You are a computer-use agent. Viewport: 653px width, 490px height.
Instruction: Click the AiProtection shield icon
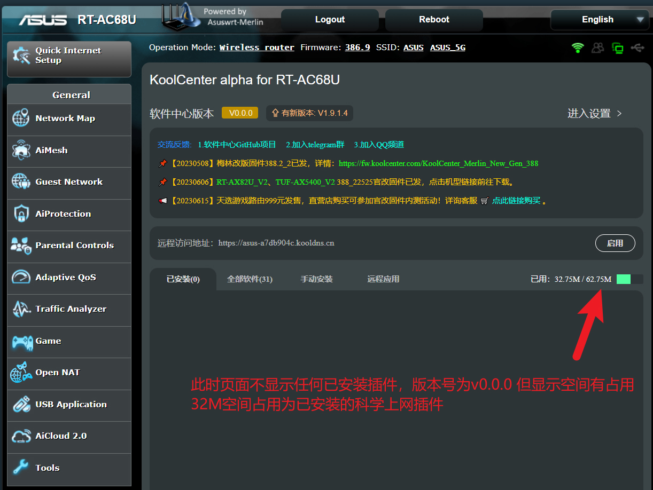point(20,214)
